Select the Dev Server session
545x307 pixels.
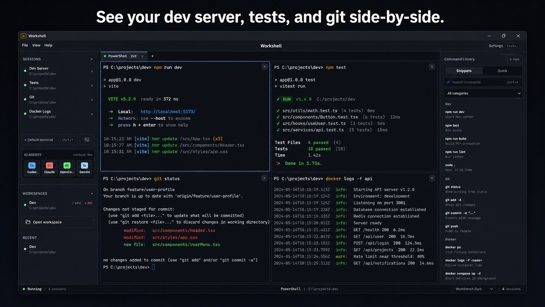(58, 71)
